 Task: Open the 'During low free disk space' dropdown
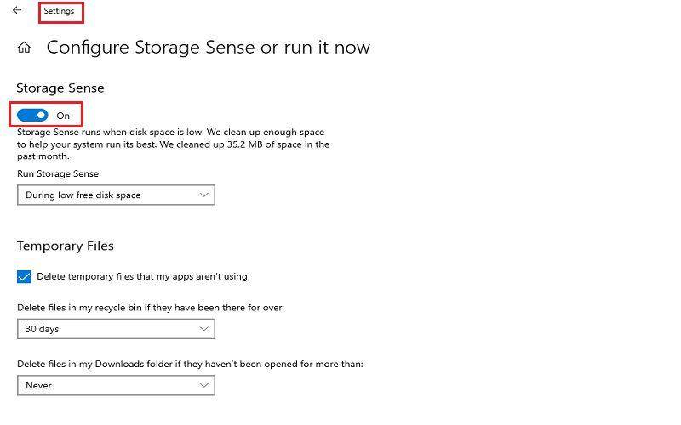(x=116, y=195)
